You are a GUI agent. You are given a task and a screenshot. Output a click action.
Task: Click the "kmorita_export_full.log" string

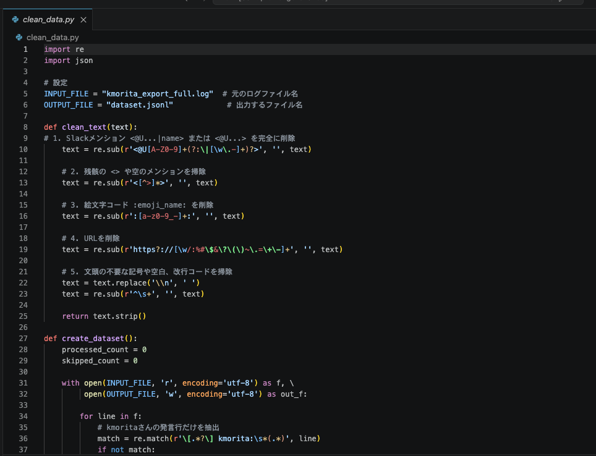pos(158,94)
